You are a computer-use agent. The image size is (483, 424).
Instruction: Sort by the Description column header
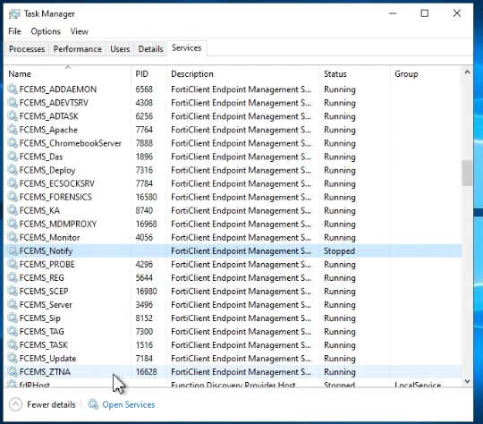(242, 74)
